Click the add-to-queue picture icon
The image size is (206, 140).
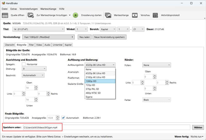[31, 15]
